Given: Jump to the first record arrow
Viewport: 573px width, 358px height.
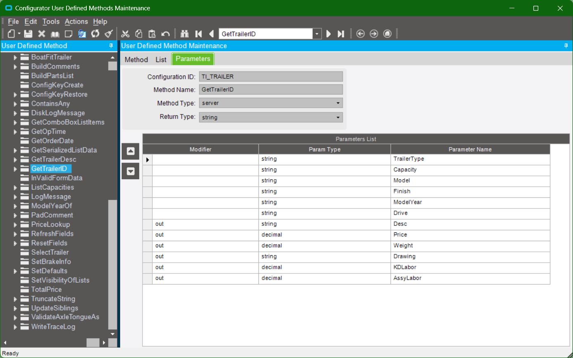Looking at the screenshot, I should (199, 34).
